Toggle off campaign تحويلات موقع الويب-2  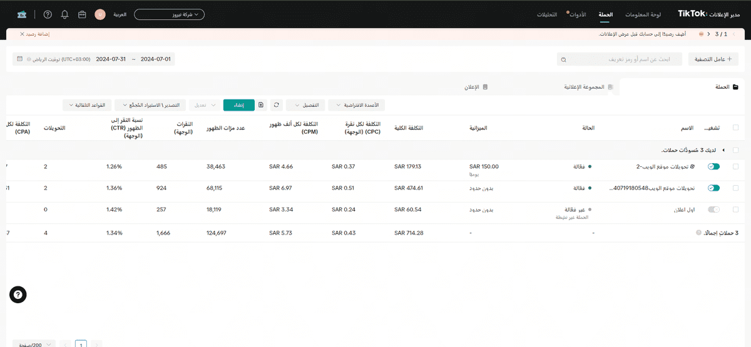pos(713,166)
